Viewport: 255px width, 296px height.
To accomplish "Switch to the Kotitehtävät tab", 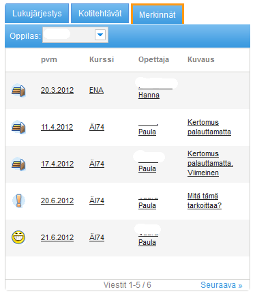I will (100, 14).
